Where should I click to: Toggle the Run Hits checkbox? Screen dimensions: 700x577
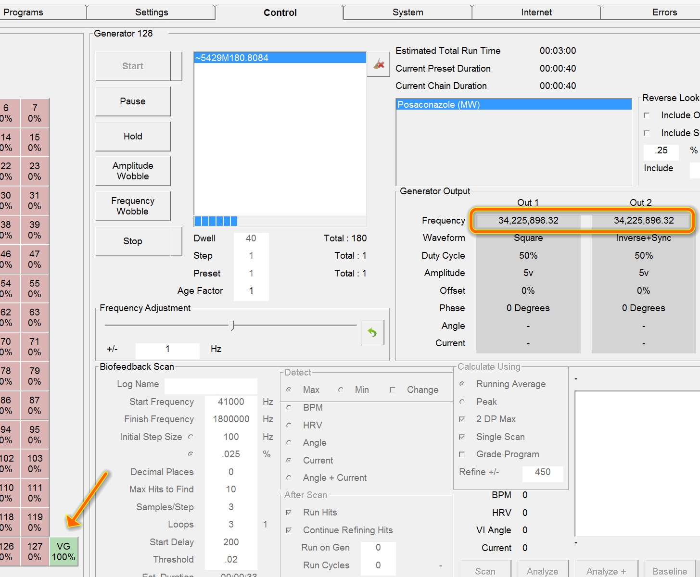289,513
